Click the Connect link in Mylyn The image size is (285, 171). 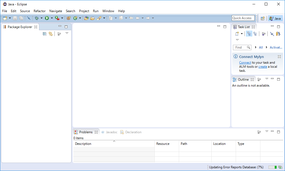pos(245,63)
